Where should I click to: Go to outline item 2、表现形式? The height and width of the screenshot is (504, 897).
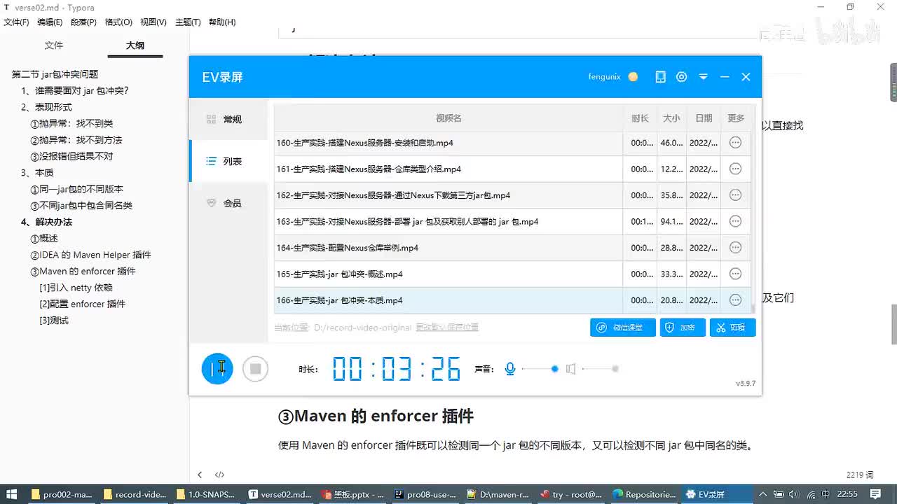tap(46, 107)
